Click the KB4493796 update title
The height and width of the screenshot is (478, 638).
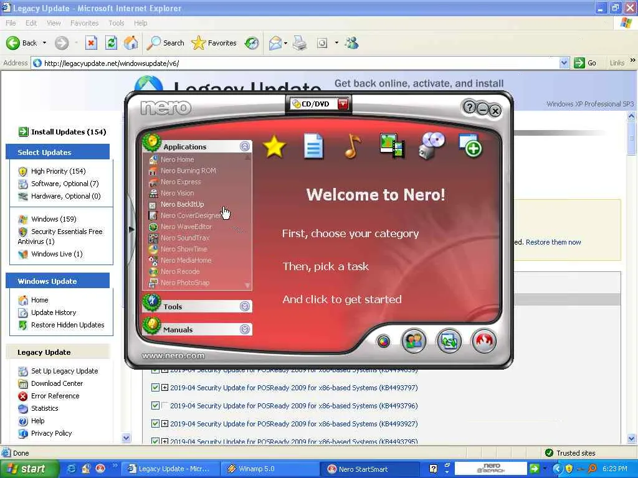[x=294, y=406]
